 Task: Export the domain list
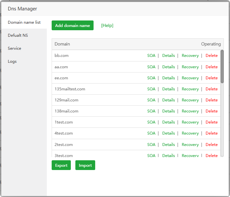pyautogui.click(x=61, y=165)
